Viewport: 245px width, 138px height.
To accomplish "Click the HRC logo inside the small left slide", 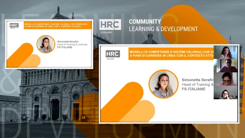I will coord(14,26).
